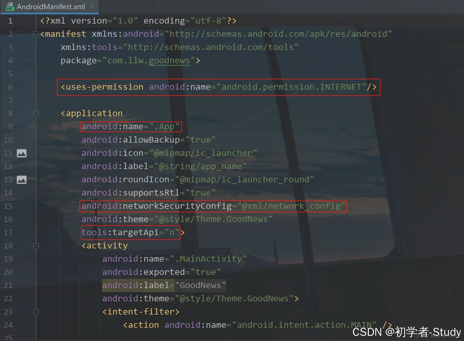The width and height of the screenshot is (464, 341).
Task: Click the <application opening tag
Action: click(x=92, y=114)
